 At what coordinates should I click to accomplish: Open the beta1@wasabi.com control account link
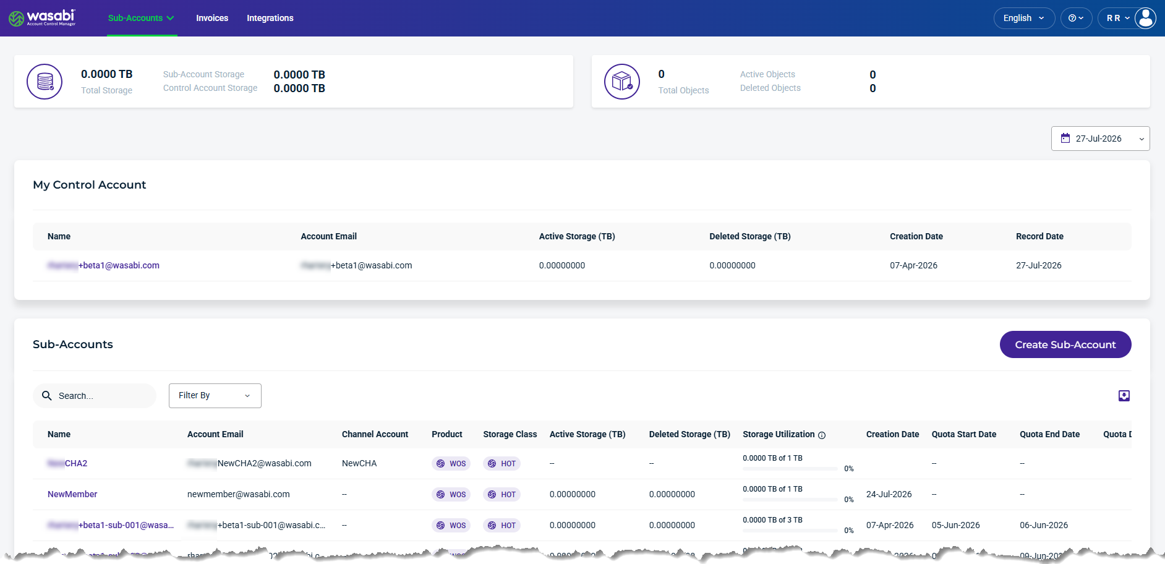coord(103,265)
